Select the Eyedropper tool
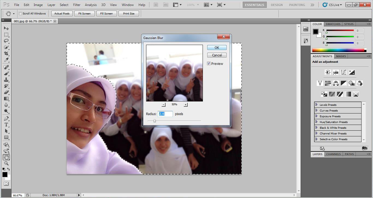This screenshot has height=198, width=373. 6,60
